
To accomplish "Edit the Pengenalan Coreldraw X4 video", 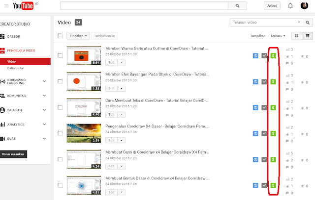I will (112, 140).
